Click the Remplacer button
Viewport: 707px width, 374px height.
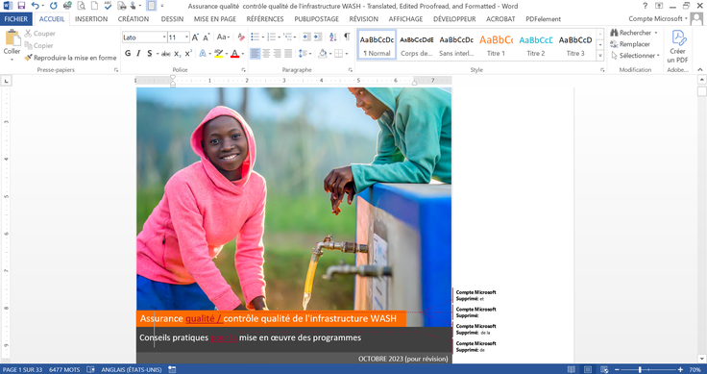[x=630, y=44]
